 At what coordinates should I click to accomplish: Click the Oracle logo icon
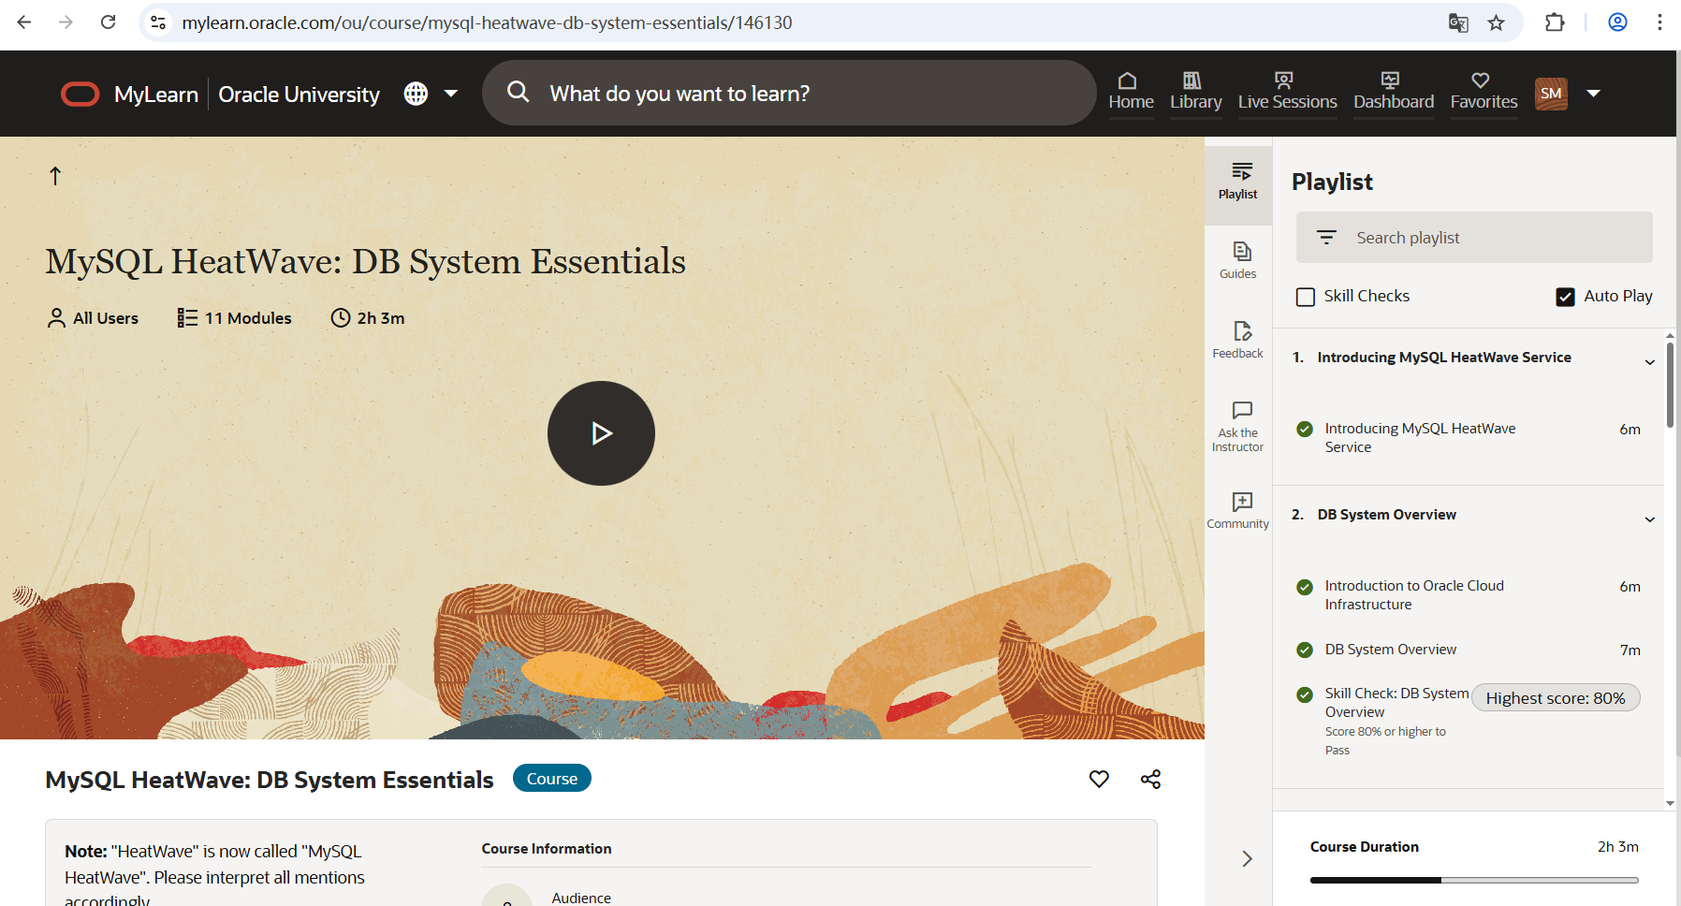pos(80,94)
